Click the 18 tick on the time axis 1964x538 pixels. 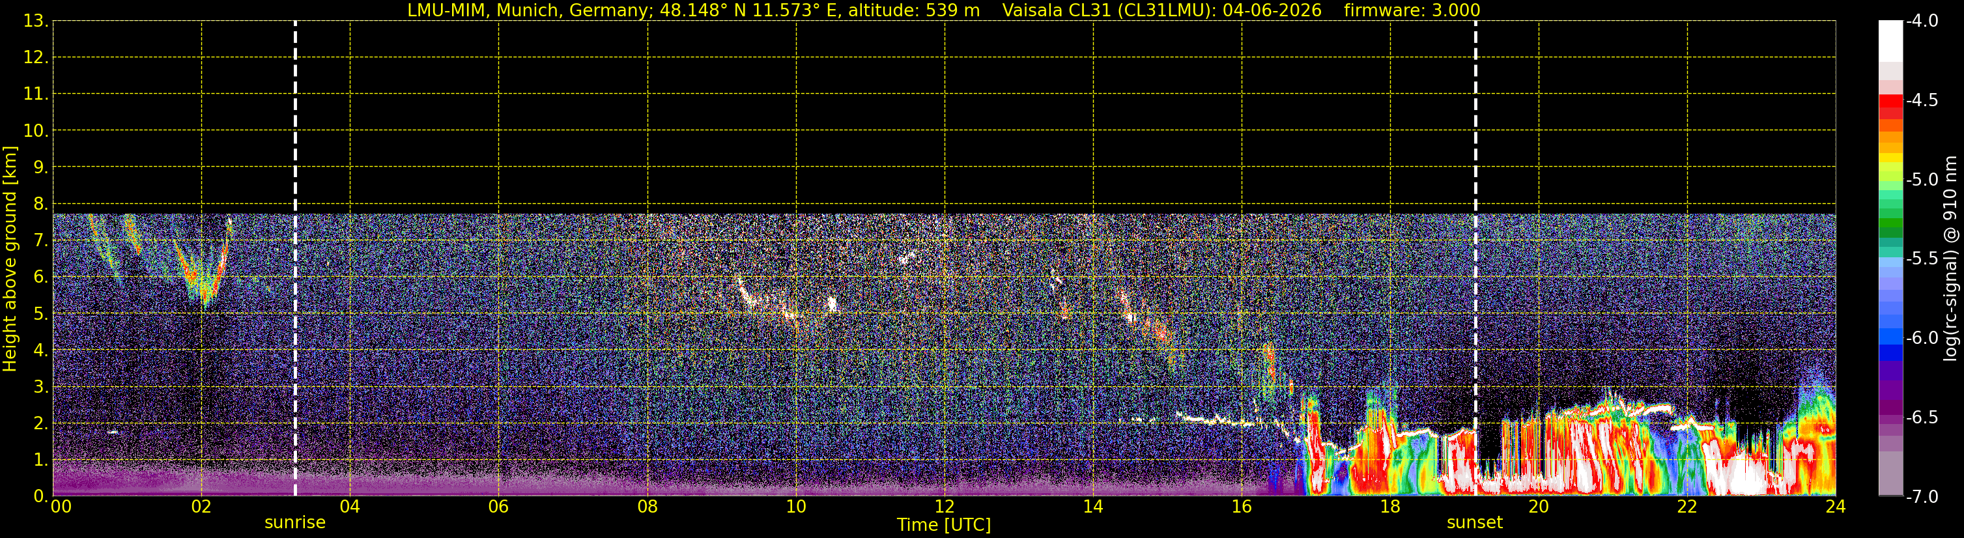1390,507
